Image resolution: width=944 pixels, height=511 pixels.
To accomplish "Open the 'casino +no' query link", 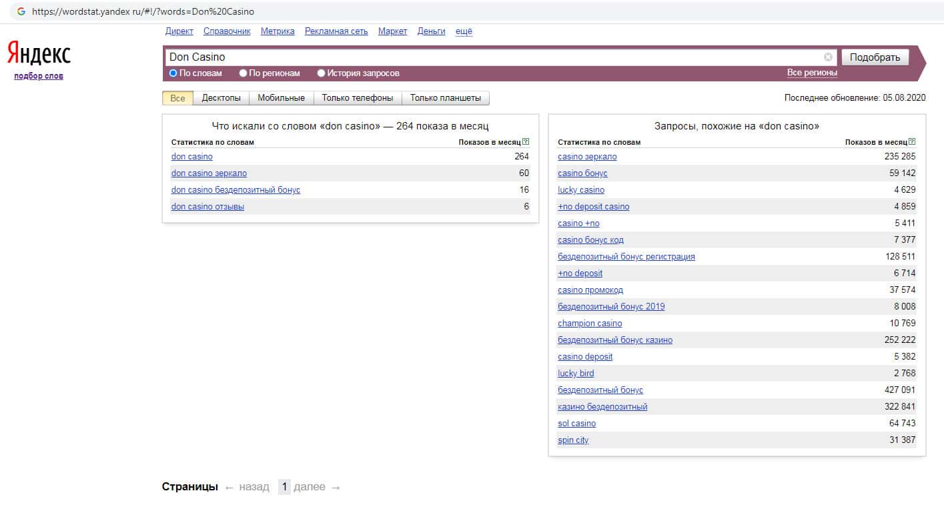I will click(578, 223).
